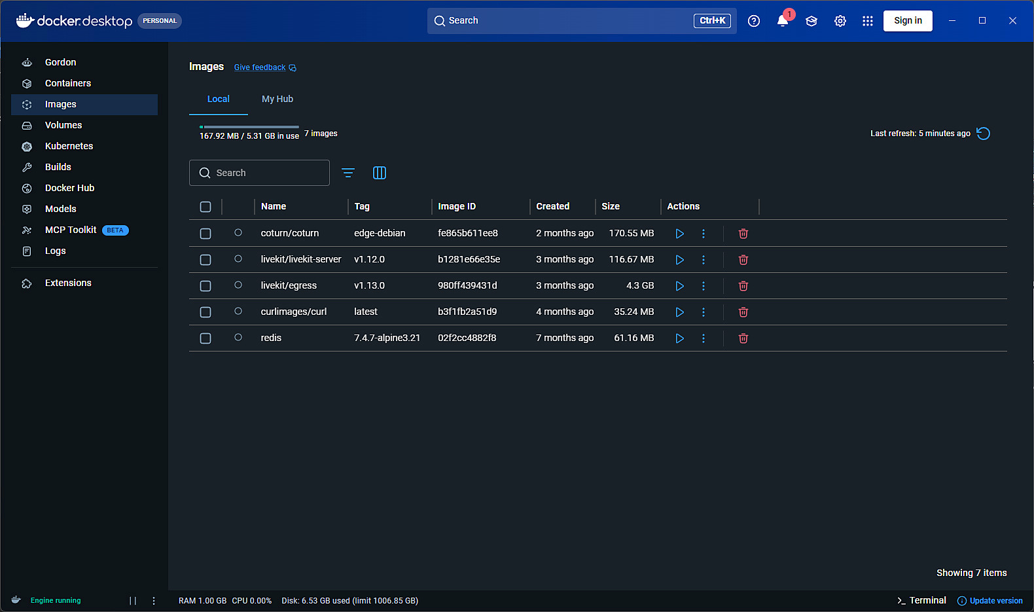The height and width of the screenshot is (612, 1034).
Task: Open the notifications bell
Action: (783, 21)
